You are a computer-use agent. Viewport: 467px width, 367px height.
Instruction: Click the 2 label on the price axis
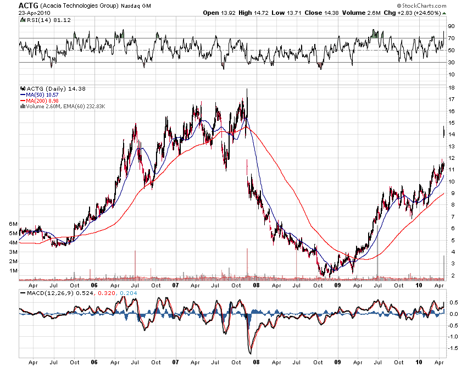coord(453,276)
